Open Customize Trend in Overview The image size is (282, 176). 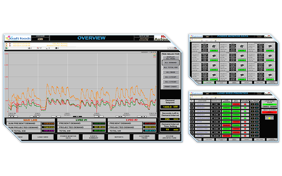(144, 137)
